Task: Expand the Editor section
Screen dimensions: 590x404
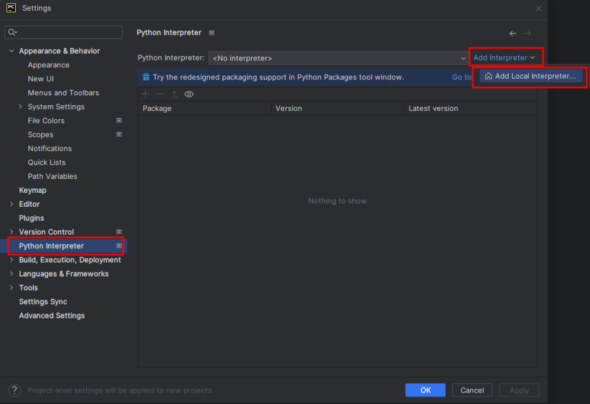Action: point(12,204)
